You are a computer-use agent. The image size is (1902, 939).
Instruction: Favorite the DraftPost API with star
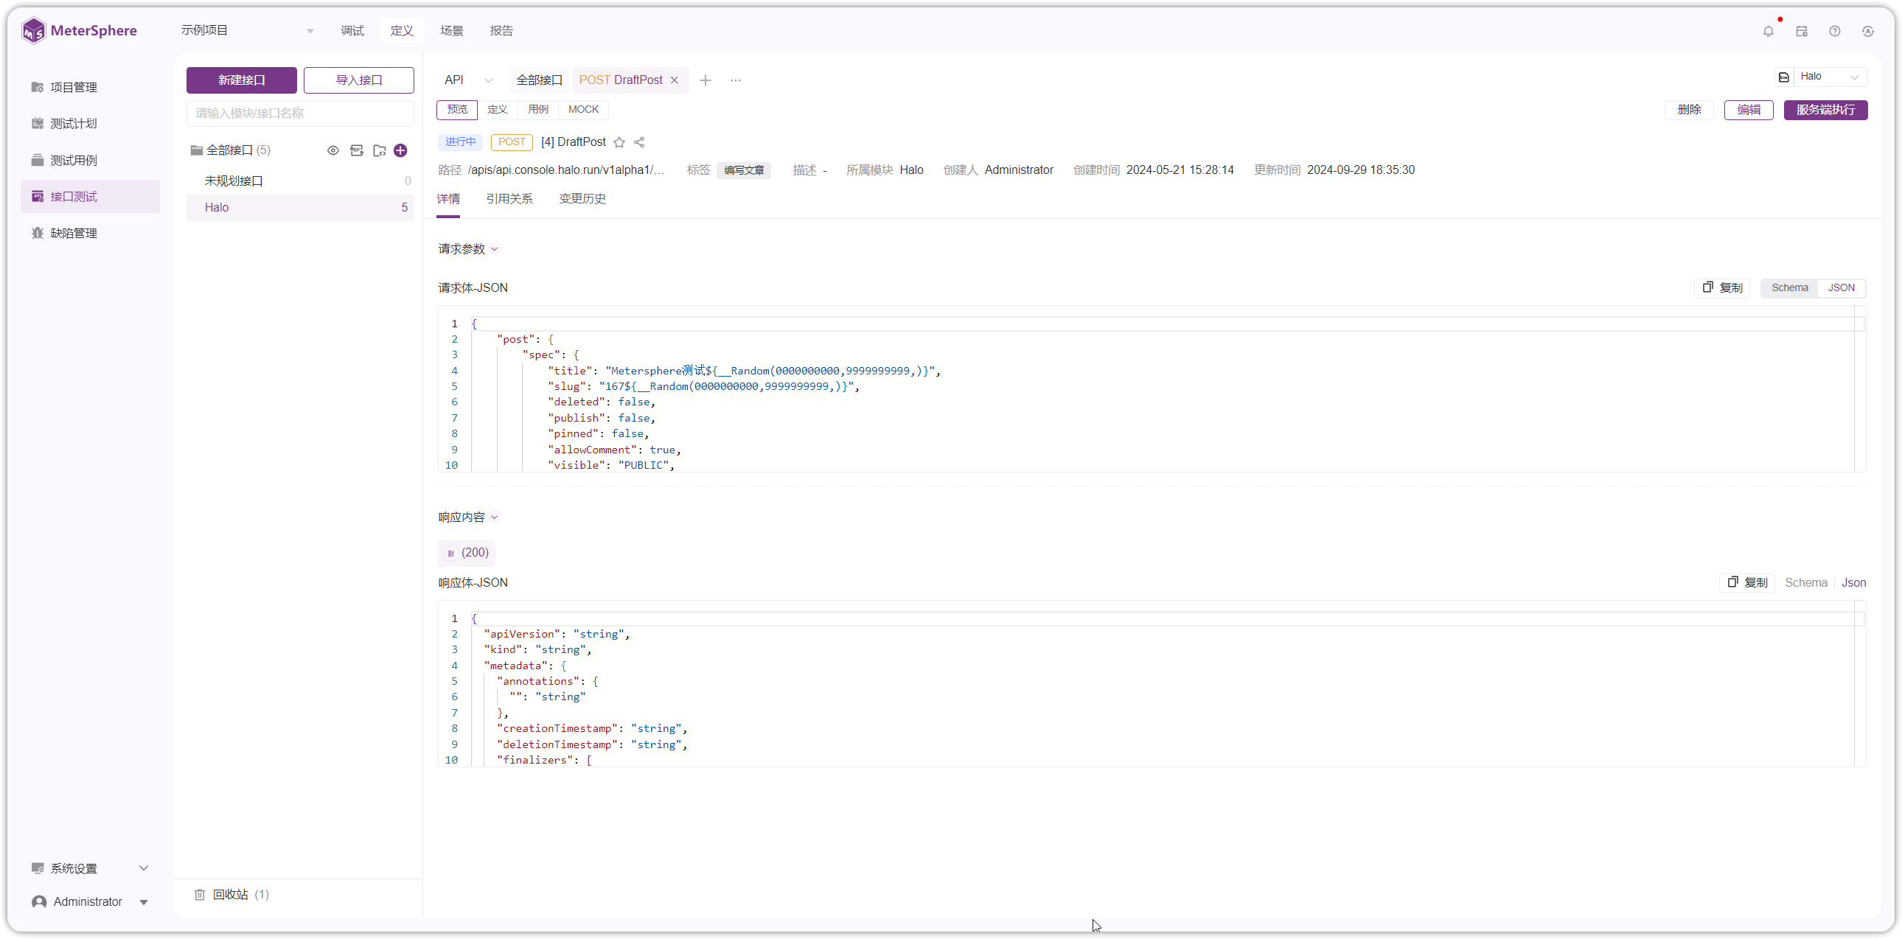619,142
